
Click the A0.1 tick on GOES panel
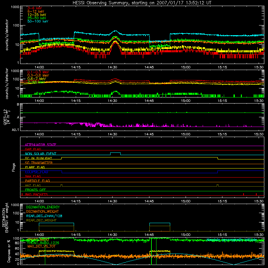(x=15, y=130)
